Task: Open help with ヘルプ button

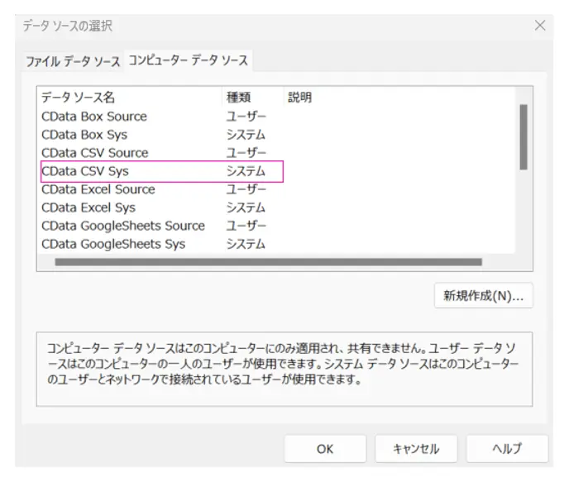Action: (507, 449)
